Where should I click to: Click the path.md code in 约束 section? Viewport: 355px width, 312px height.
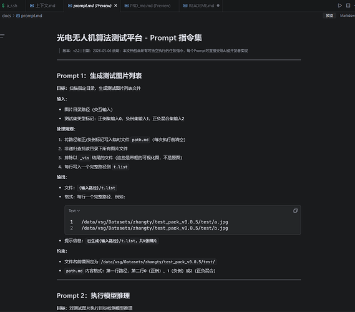(x=74, y=271)
